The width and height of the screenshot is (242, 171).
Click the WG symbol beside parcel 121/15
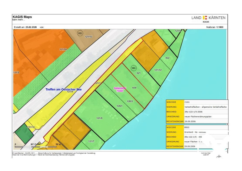pyautogui.click(x=80, y=33)
